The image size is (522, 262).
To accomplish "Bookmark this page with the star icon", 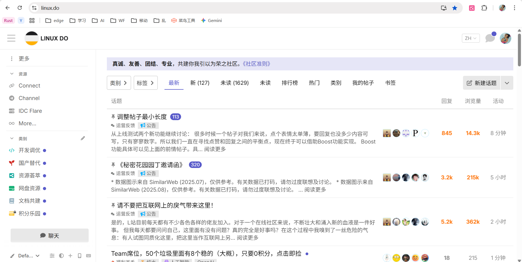I will click(x=455, y=8).
